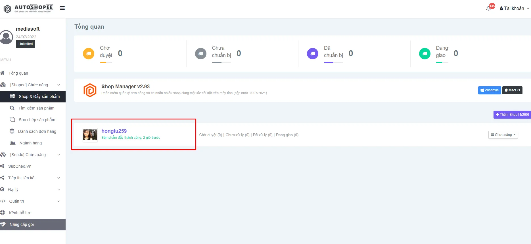Click the diamond icon beside Nâng cấp gói
Viewport: 531px width, 244px height.
3,224
